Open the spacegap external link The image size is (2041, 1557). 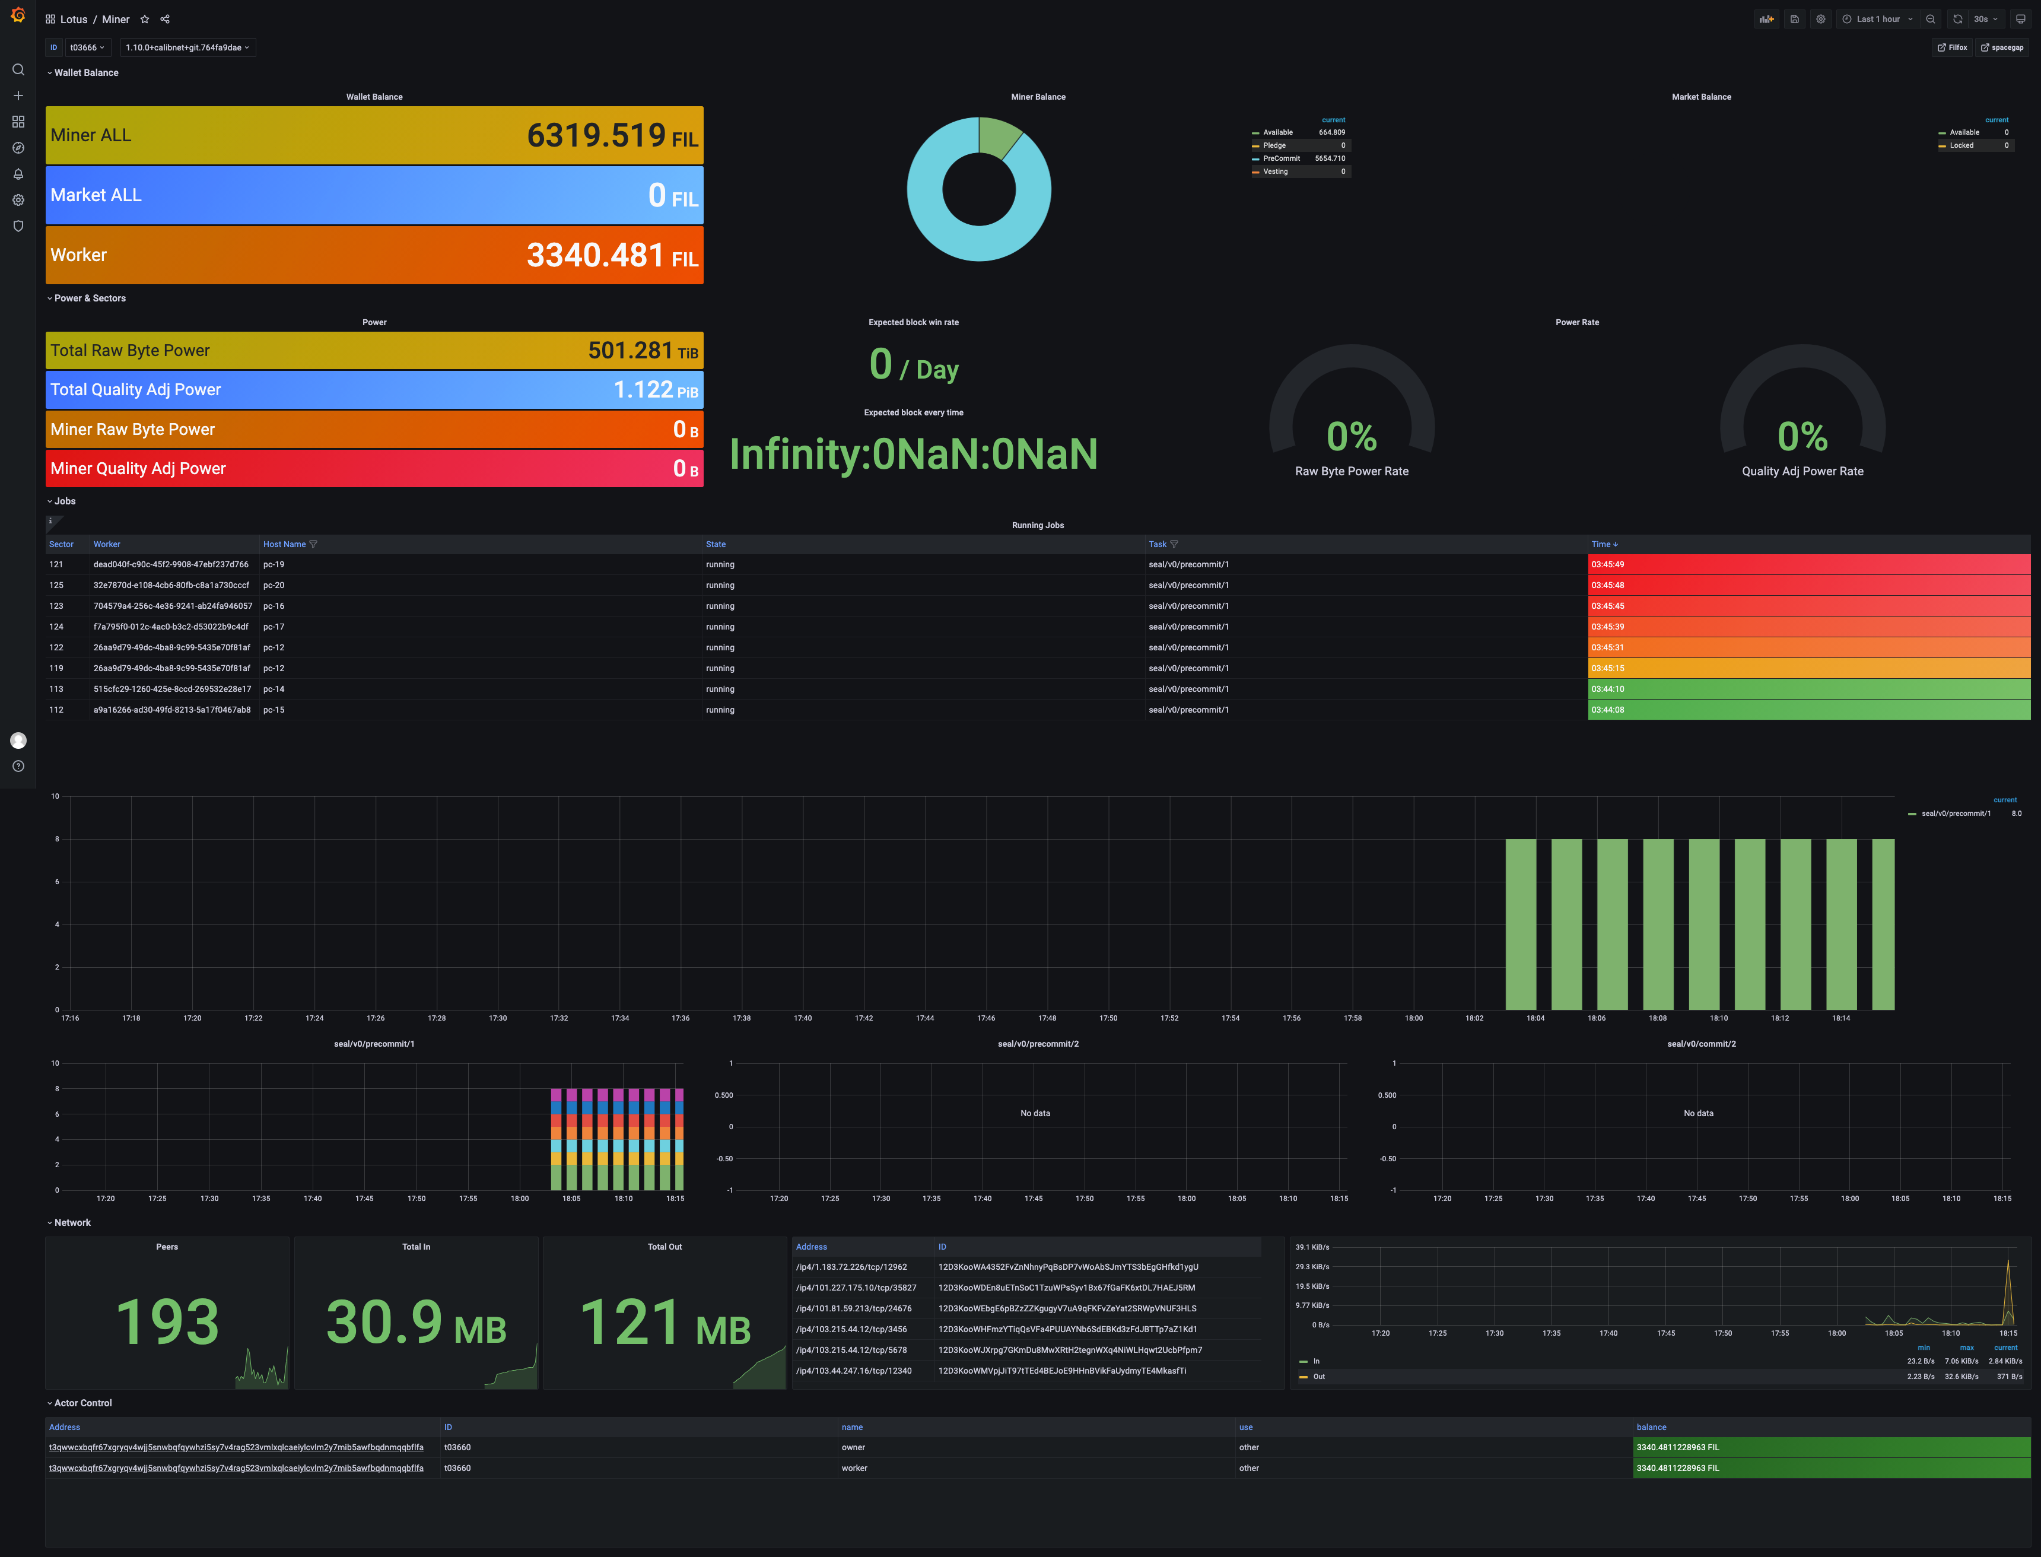[x=2001, y=47]
